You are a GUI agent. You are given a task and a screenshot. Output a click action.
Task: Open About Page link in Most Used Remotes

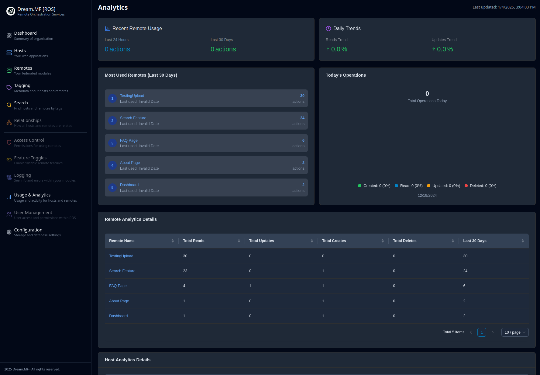(x=130, y=163)
